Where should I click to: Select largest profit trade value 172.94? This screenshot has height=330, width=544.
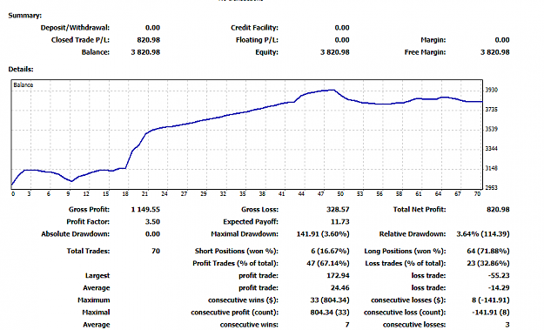click(x=338, y=275)
